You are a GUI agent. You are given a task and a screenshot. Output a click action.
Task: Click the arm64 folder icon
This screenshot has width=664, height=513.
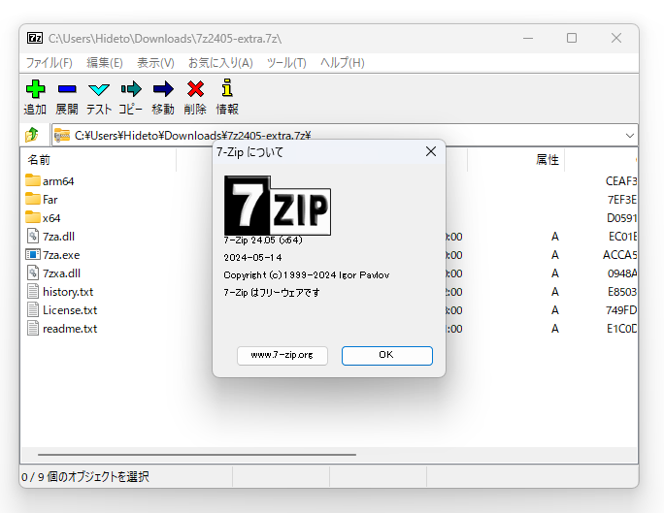[33, 180]
